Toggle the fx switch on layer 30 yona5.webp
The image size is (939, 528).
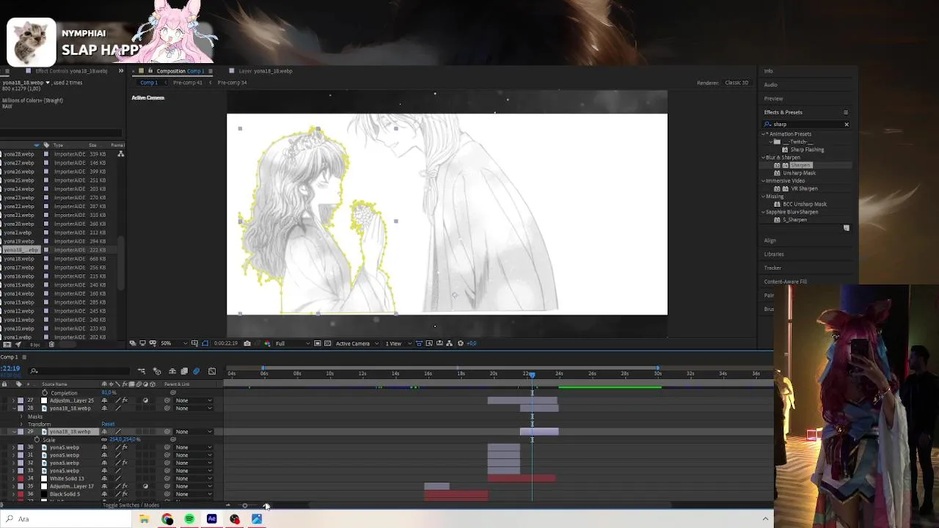point(125,447)
